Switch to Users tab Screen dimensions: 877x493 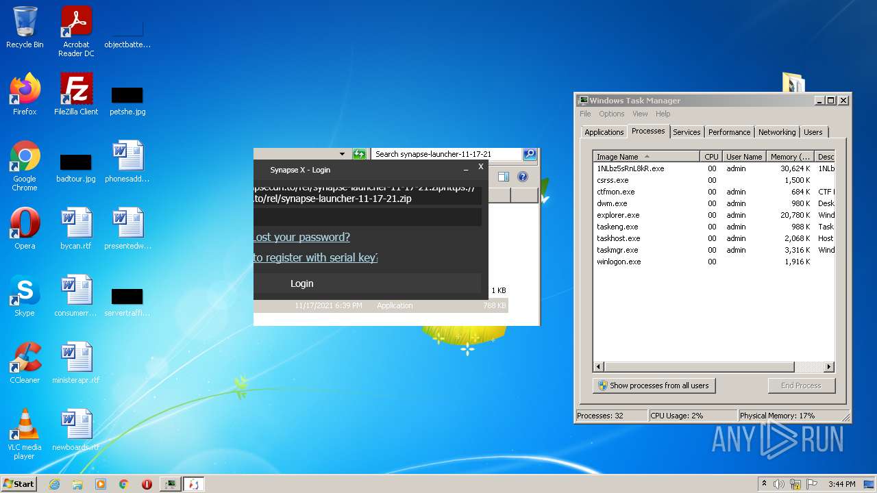click(x=813, y=132)
